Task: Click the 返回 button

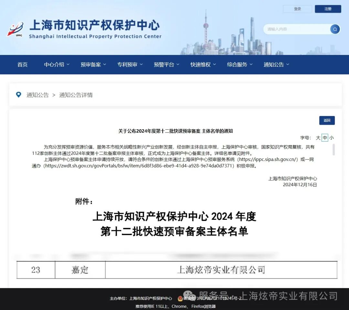Action: click(327, 120)
